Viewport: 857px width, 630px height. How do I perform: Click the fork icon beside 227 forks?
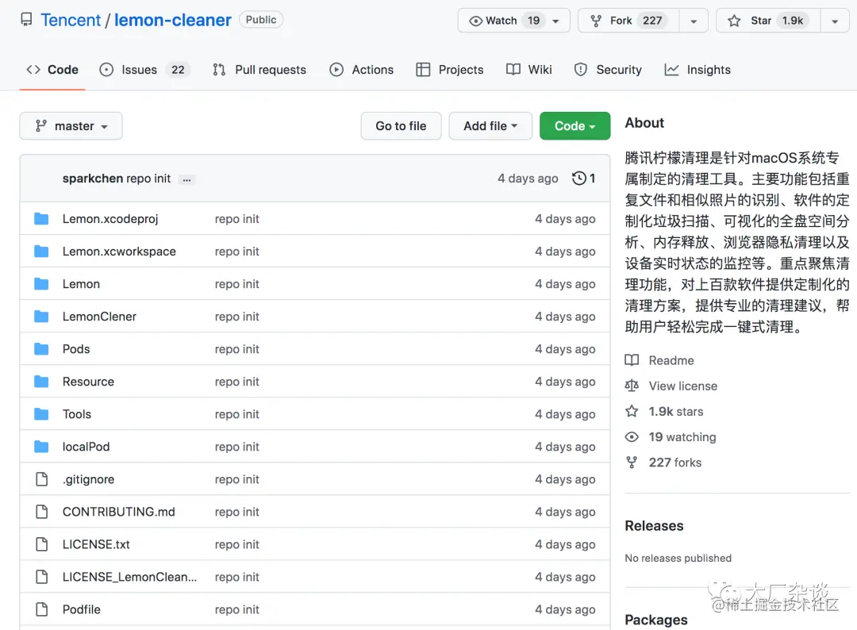point(632,463)
